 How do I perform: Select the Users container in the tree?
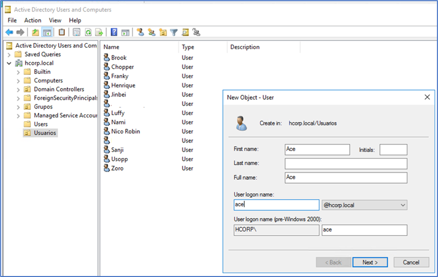(40, 124)
